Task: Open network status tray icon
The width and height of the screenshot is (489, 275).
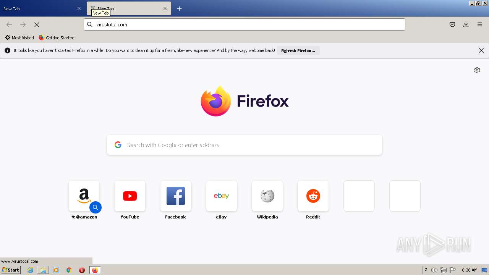Action: coord(444,270)
